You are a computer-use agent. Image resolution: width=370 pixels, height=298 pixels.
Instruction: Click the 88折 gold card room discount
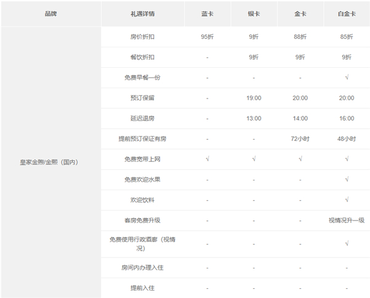(x=300, y=37)
